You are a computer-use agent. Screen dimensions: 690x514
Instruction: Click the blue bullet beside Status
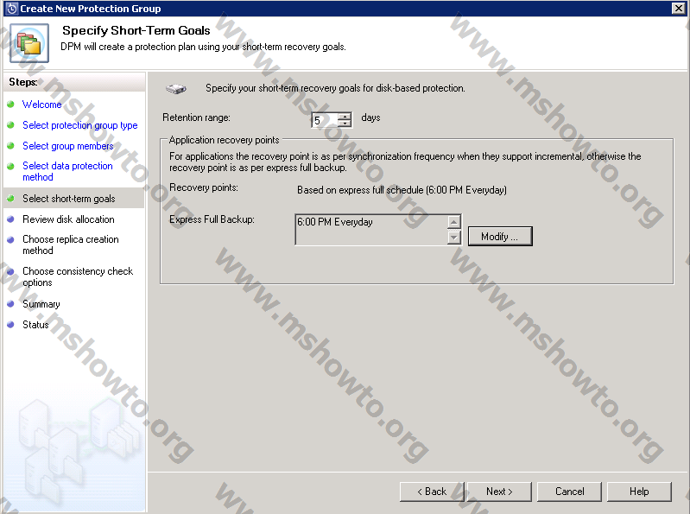(x=10, y=325)
